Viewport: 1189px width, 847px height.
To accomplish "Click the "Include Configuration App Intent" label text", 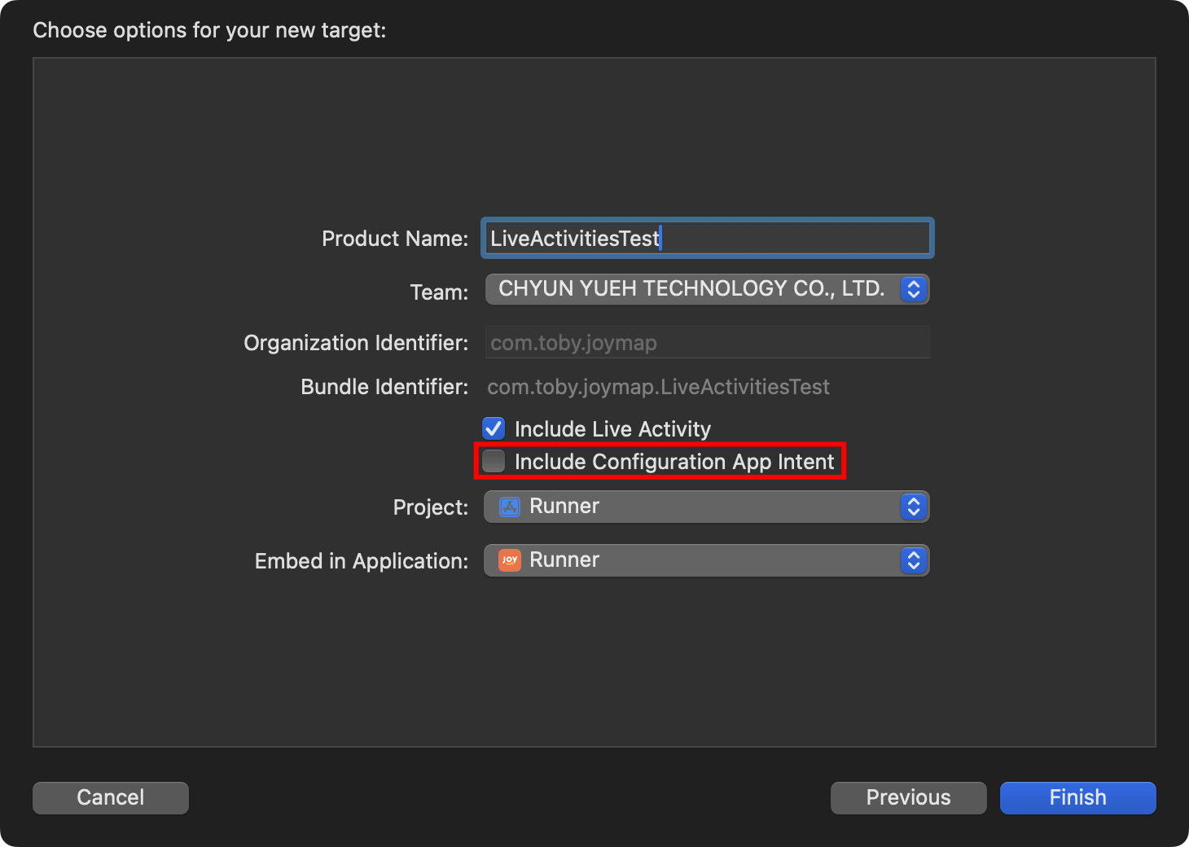I will tap(673, 462).
